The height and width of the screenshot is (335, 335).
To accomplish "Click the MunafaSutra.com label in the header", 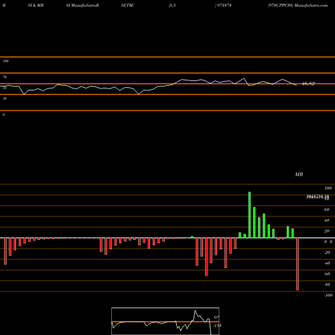I will (x=311, y=5).
